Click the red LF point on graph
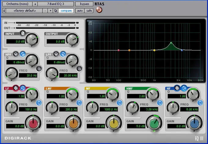 click(119, 50)
